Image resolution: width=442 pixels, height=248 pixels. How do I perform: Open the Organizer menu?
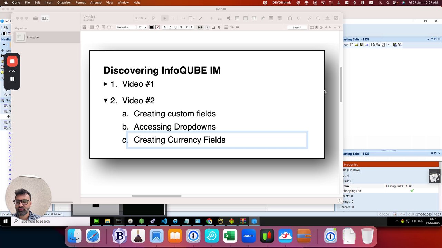(x=64, y=3)
